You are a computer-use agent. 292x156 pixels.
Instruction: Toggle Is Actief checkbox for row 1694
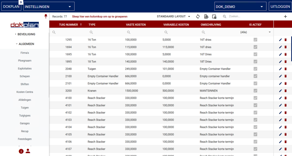click(x=256, y=47)
